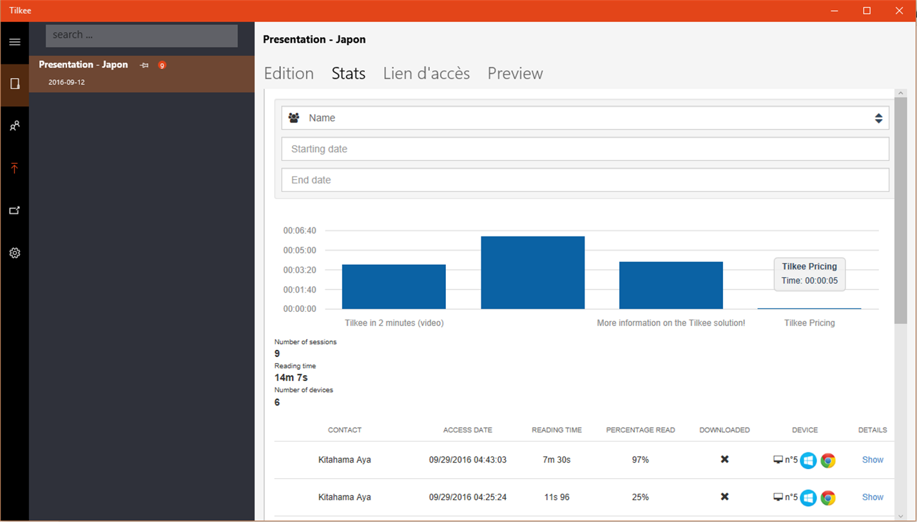Viewport: 917px width, 522px height.
Task: Switch to the Edition tab
Action: [x=289, y=73]
